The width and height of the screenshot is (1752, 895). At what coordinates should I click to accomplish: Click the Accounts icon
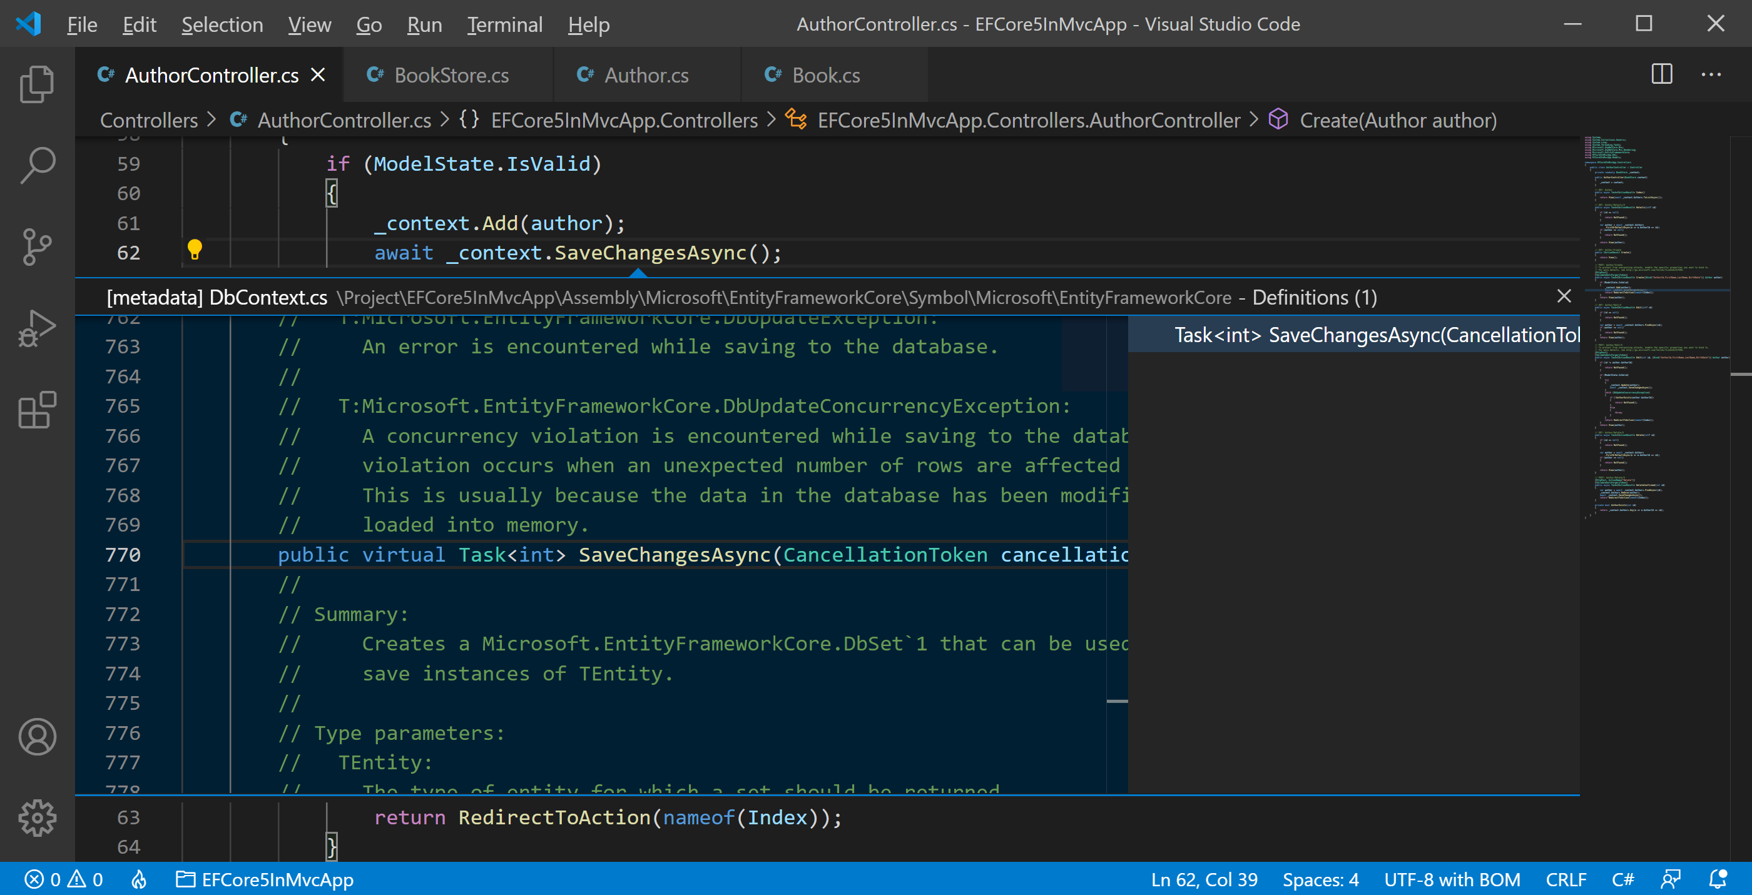pos(37,737)
